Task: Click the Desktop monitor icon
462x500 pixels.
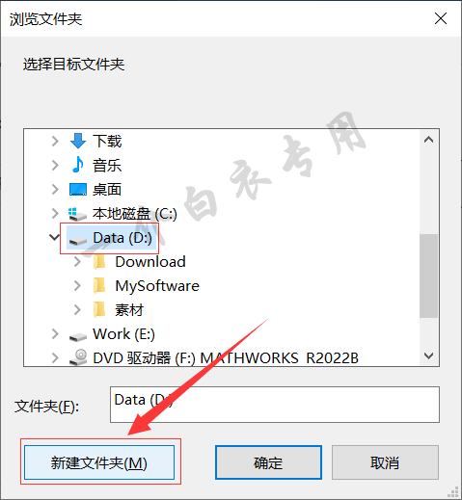Action: (x=78, y=190)
